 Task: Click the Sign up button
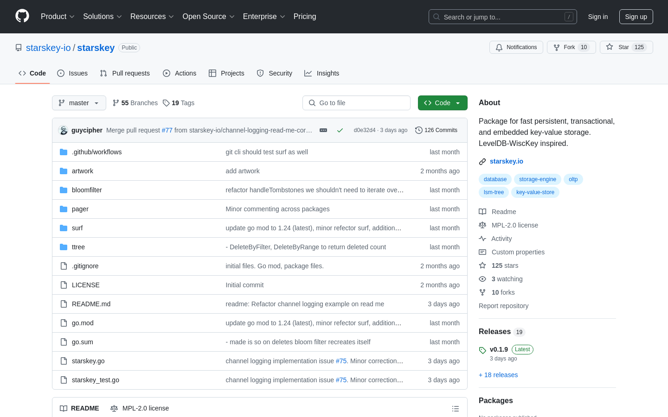[x=636, y=17]
